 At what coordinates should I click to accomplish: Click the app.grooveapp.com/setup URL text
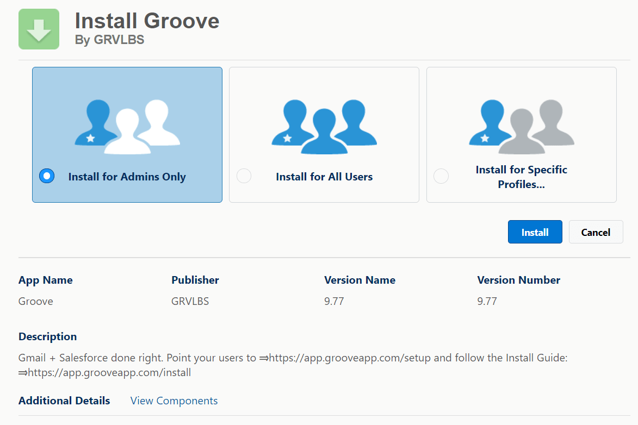[x=350, y=358]
